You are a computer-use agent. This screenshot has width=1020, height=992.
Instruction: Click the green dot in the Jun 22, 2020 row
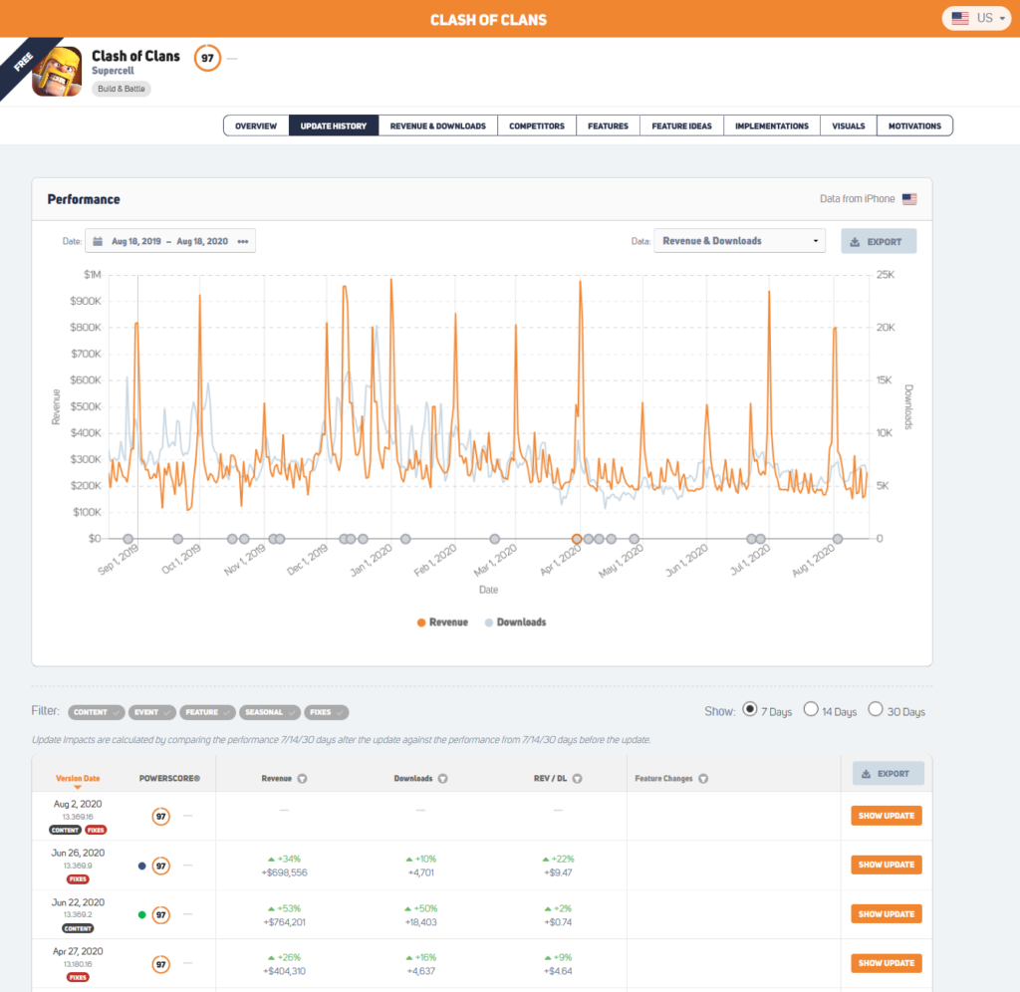point(141,914)
